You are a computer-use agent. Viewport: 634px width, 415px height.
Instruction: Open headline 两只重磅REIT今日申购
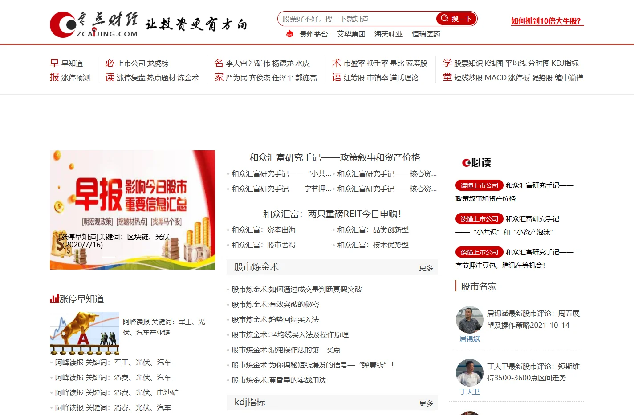point(332,214)
